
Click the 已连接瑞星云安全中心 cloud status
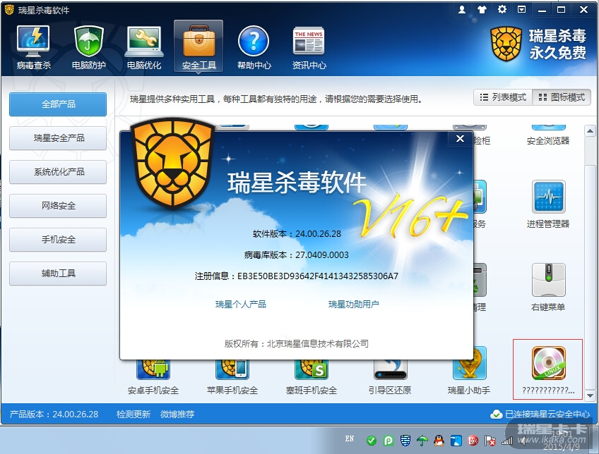540,414
